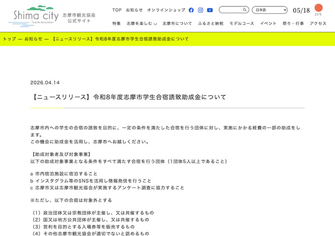Open ふるさと納税 menu item
Screen dimensions: 335x236
click(211, 24)
